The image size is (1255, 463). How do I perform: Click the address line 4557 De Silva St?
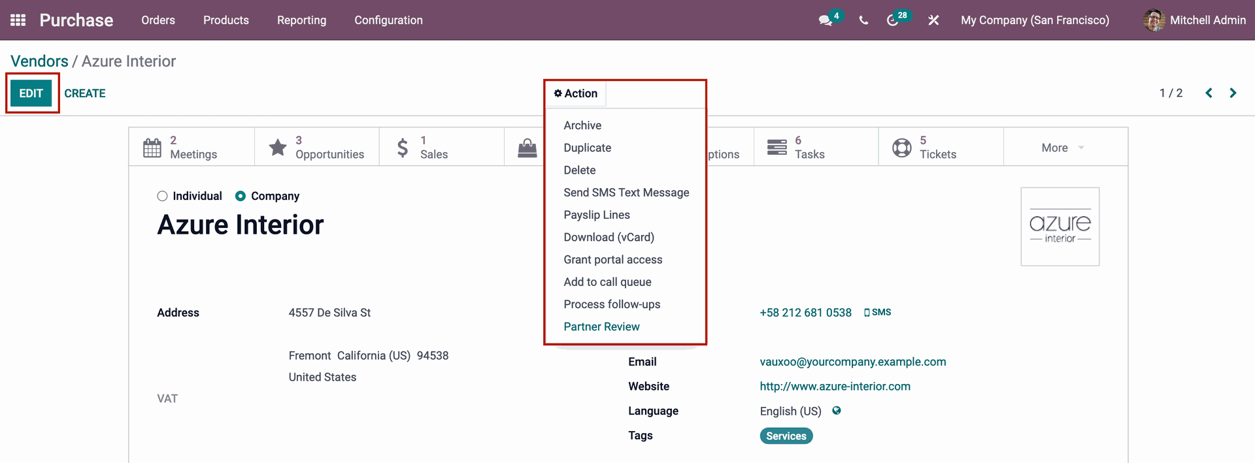(329, 313)
